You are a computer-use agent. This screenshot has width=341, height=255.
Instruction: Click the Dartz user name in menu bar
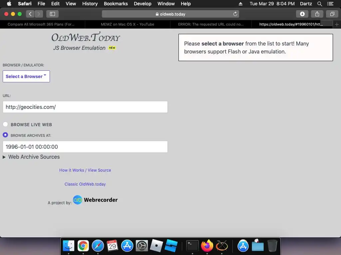click(x=306, y=4)
